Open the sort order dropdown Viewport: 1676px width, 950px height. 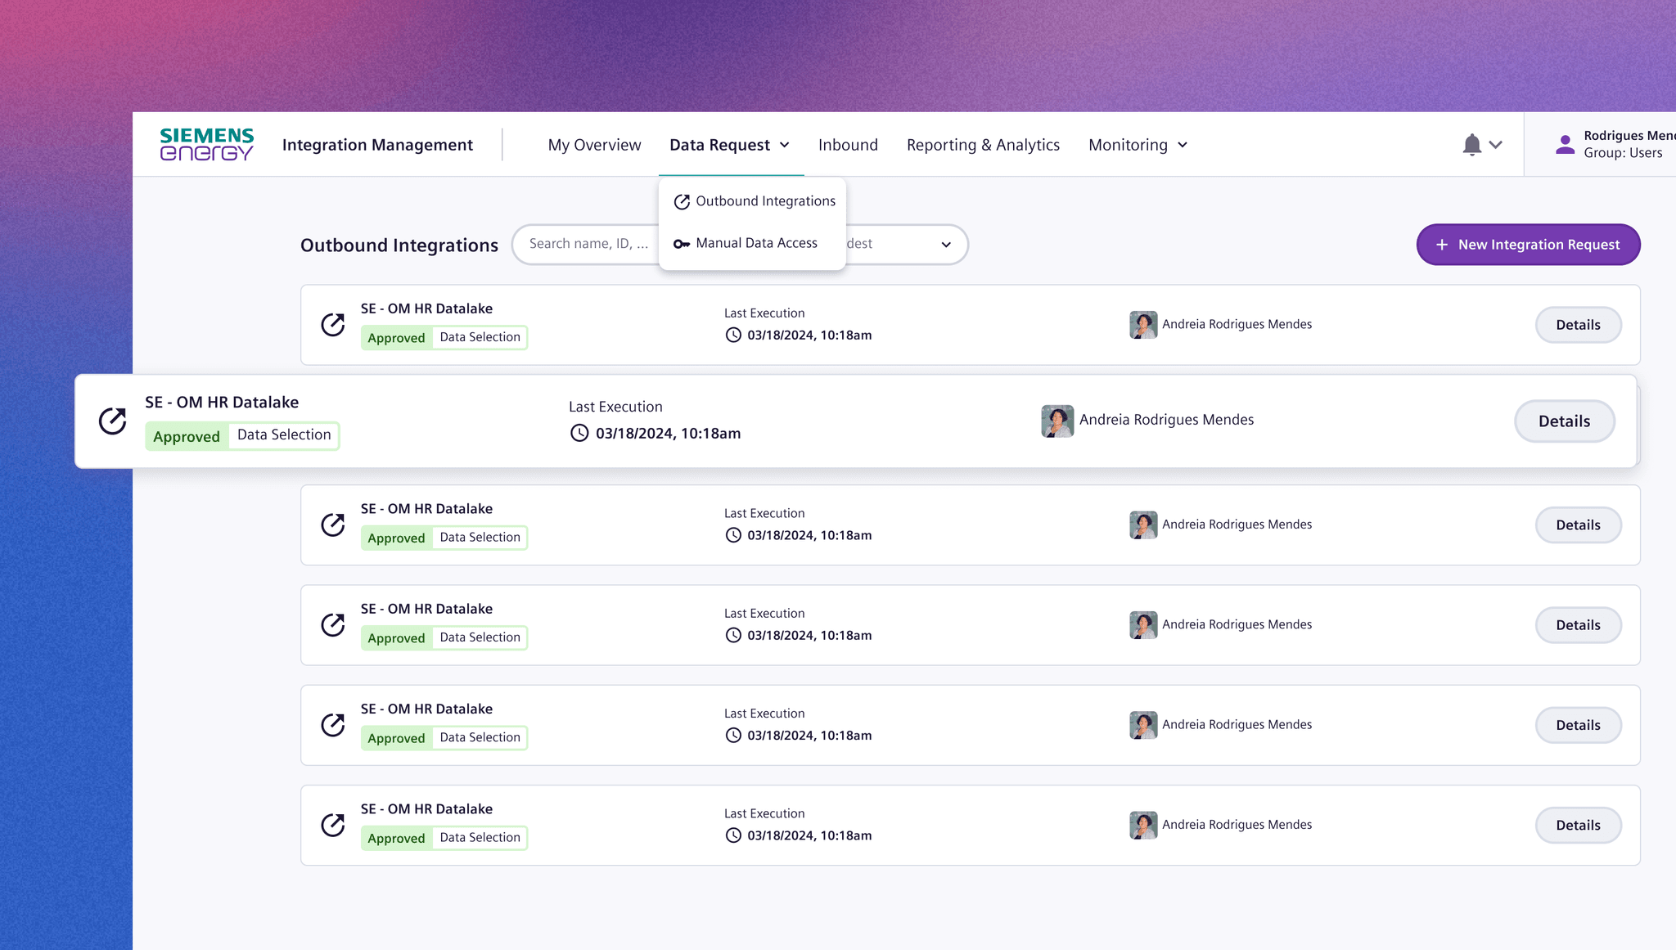click(945, 245)
